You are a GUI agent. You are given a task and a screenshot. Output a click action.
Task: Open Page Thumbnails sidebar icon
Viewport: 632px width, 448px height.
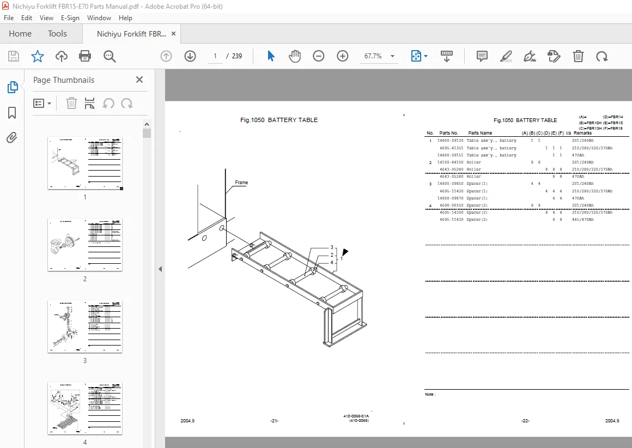pyautogui.click(x=12, y=87)
